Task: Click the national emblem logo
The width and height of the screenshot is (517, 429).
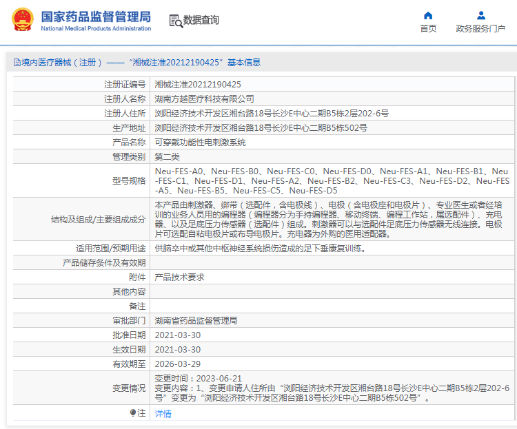Action: (x=23, y=20)
